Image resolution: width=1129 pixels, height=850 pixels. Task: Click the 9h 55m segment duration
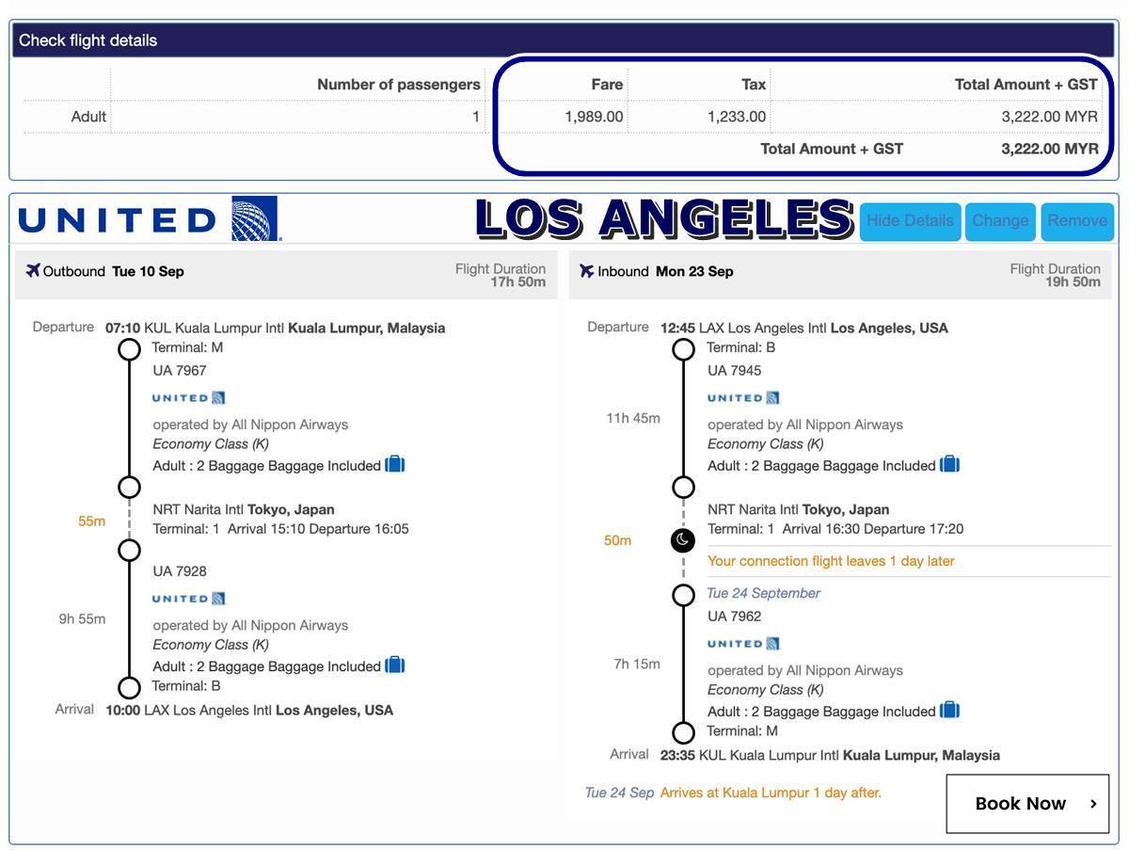pos(83,619)
